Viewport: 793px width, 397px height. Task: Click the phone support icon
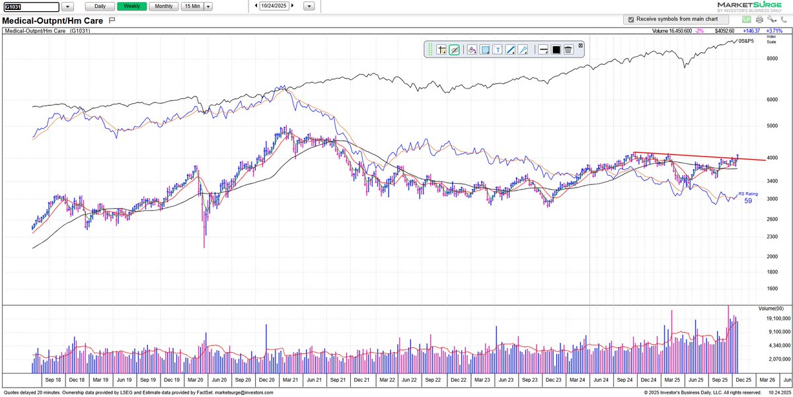pyautogui.click(x=784, y=19)
